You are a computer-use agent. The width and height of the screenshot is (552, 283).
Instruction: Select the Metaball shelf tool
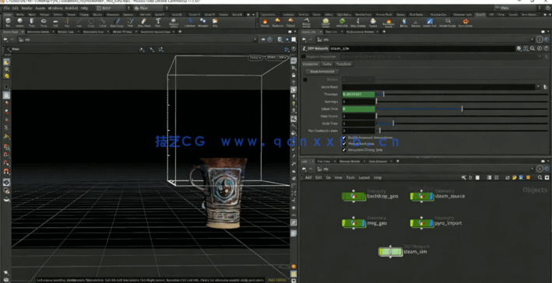(202, 22)
